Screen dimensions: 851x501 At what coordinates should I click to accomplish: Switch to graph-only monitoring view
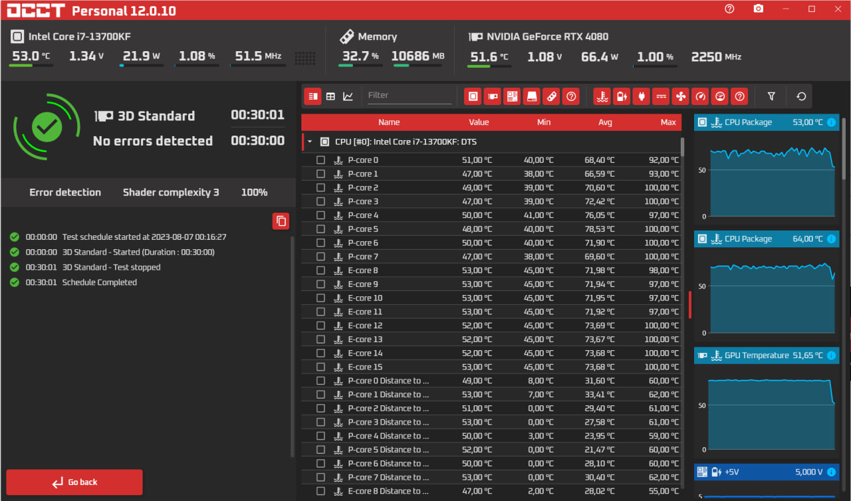tap(348, 96)
